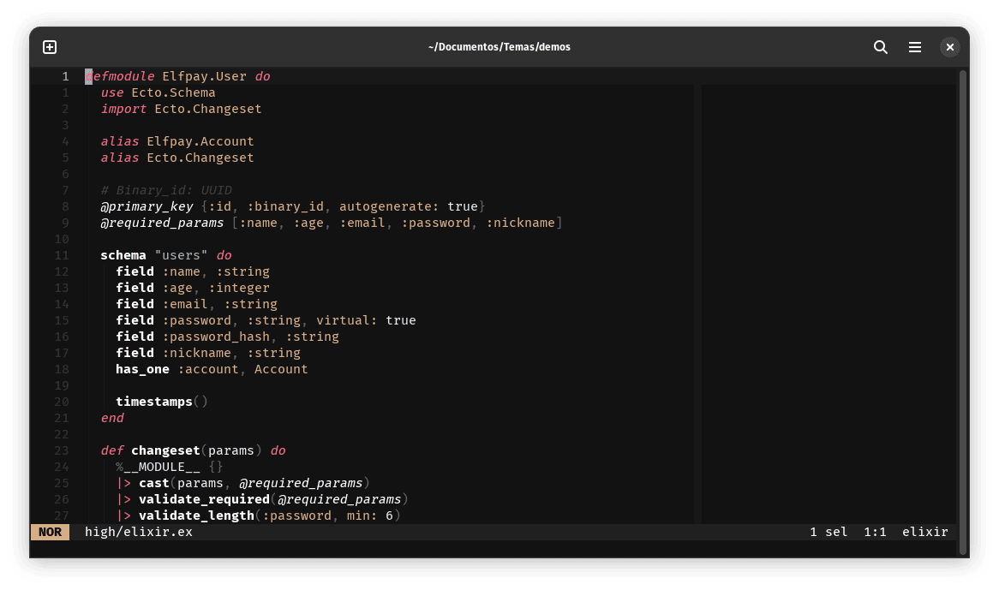Click 'cast' function call
This screenshot has width=999, height=590.
click(x=153, y=483)
